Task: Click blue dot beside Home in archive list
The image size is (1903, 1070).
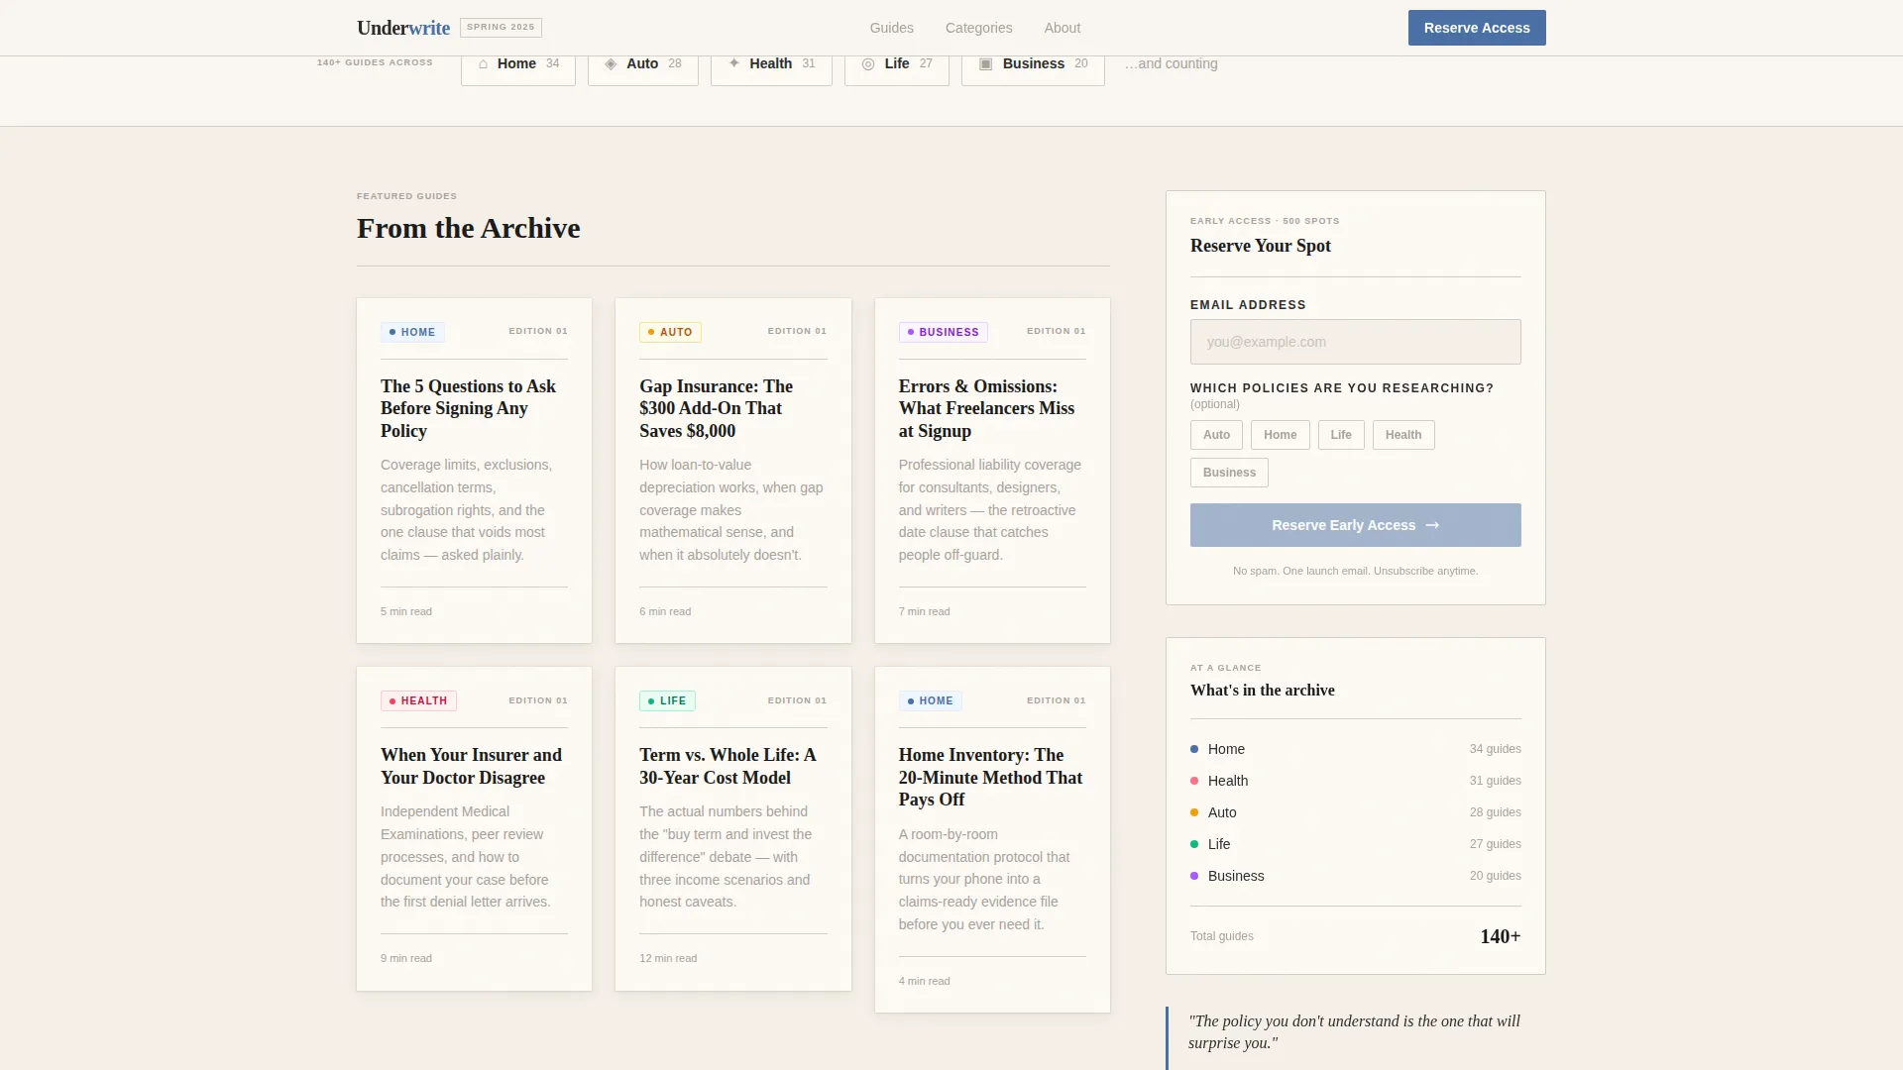Action: pos(1194,749)
